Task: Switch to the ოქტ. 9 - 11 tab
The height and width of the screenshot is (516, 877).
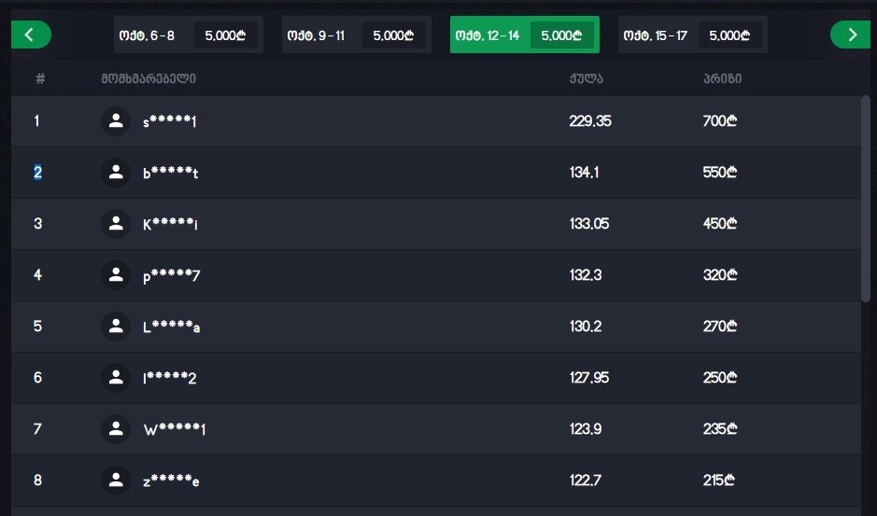Action: pos(356,35)
